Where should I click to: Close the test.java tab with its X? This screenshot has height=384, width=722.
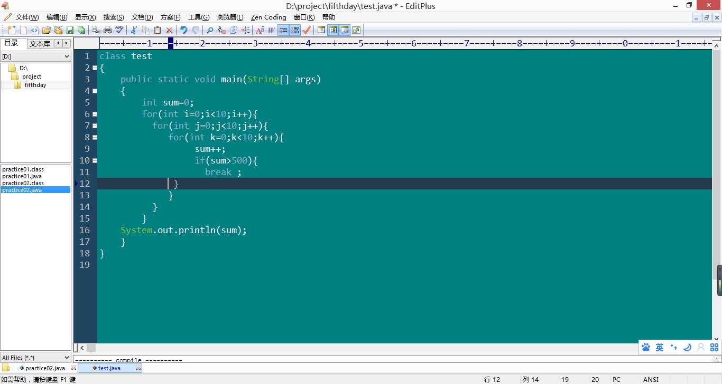(x=138, y=368)
